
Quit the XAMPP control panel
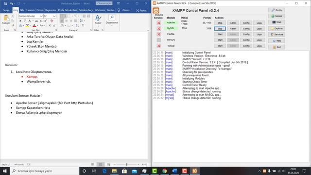(x=276, y=47)
